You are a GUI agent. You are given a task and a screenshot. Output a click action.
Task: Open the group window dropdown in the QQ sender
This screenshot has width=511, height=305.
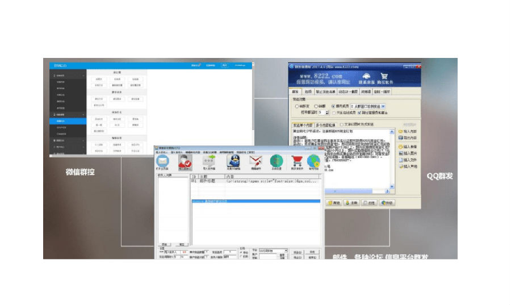click(x=383, y=106)
